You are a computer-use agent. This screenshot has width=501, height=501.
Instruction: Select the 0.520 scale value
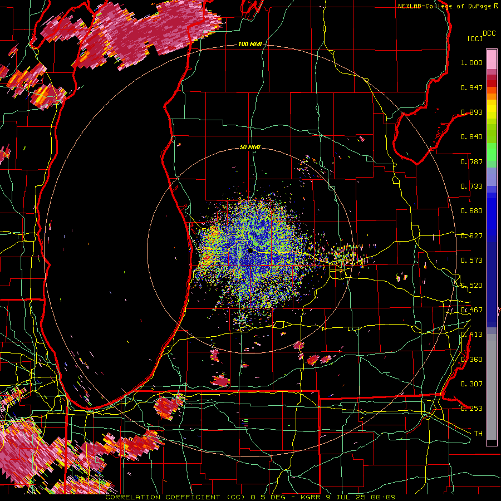[471, 286]
